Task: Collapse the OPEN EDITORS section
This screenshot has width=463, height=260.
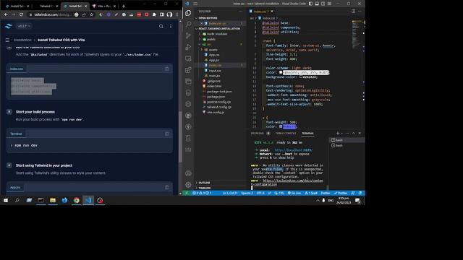Action: click(207, 18)
